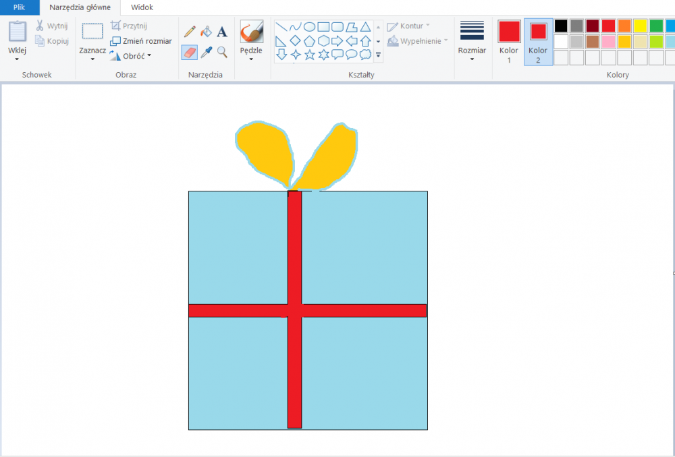Select the Text tool
The width and height of the screenshot is (675, 457).
[222, 32]
